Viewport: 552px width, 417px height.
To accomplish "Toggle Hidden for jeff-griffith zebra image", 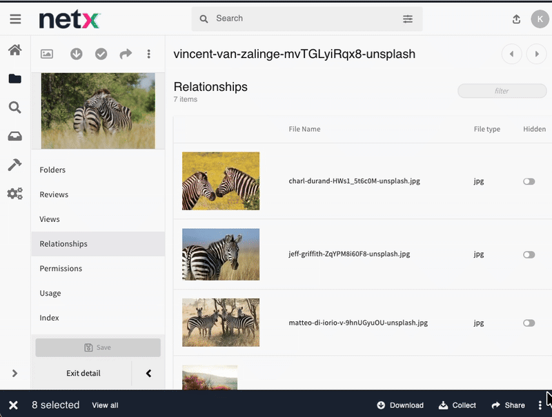I will tap(529, 254).
